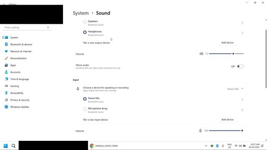Click the battery tray icon
Viewport: 267px width, 150px height.
pyautogui.click(x=244, y=146)
